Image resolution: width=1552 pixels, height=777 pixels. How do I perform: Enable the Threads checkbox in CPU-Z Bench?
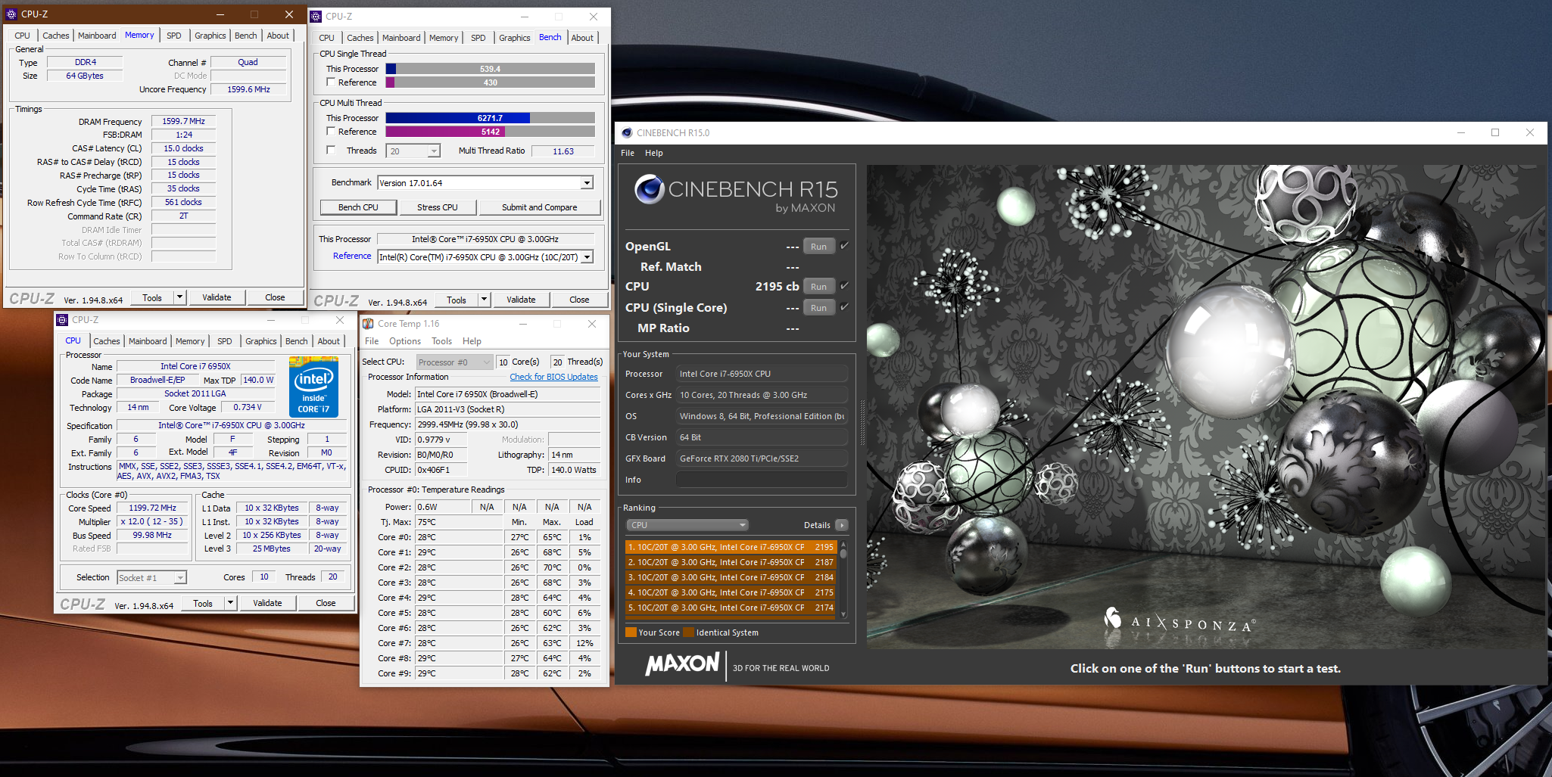click(x=331, y=150)
